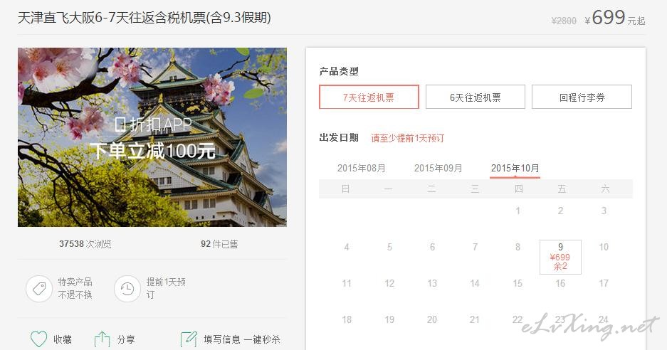This screenshot has width=667, height=350.
Task: Click calendar date 18
Action: click(347, 320)
